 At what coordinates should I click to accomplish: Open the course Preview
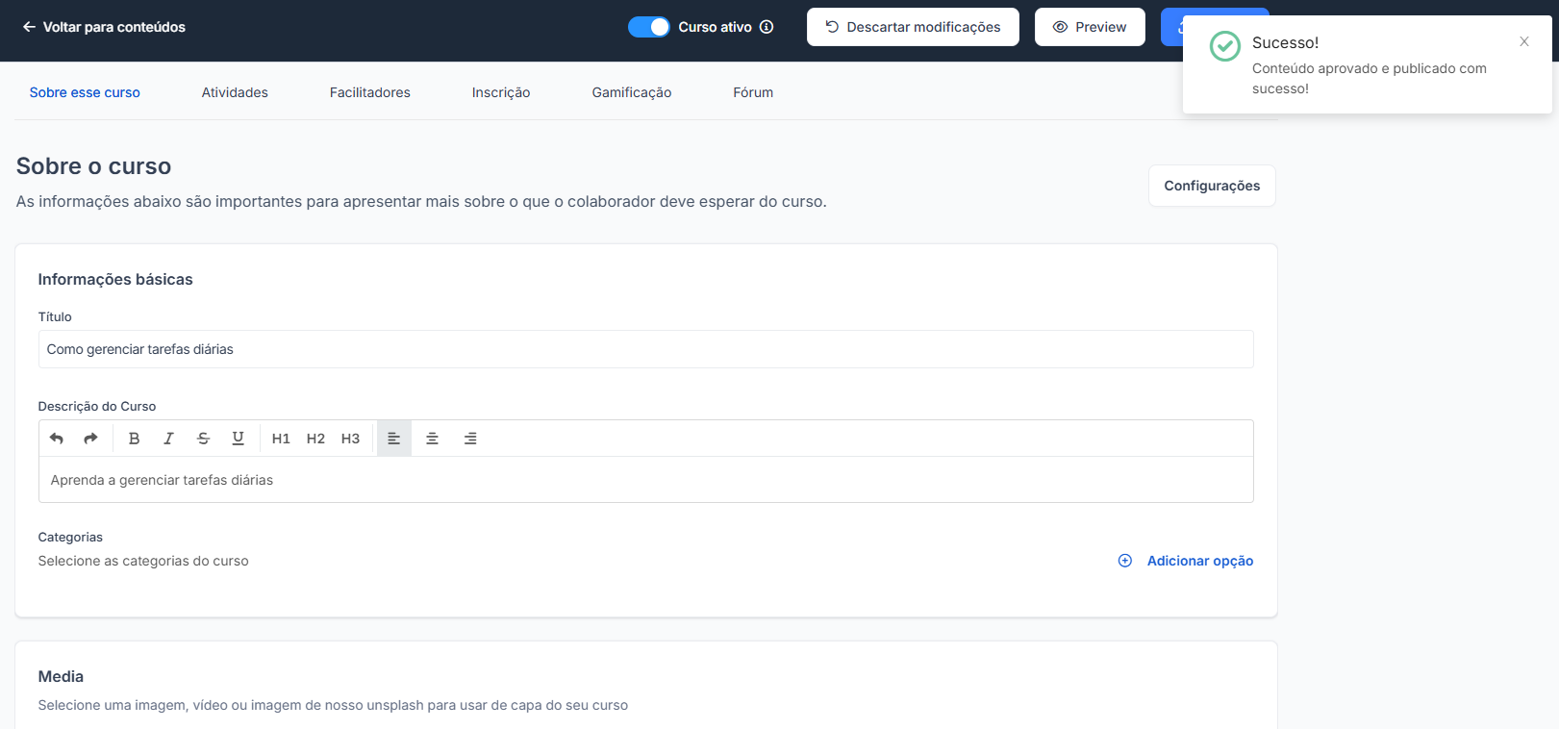click(x=1090, y=27)
